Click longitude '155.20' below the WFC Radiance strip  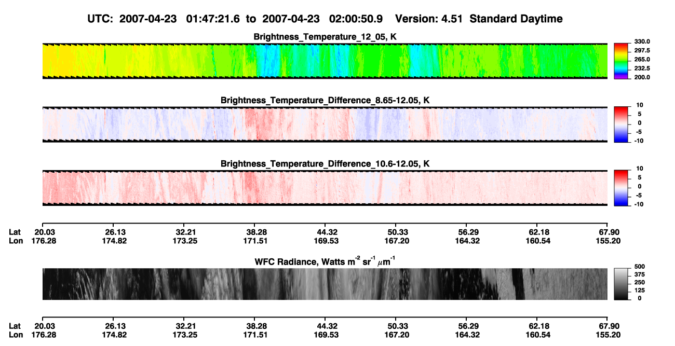coord(608,334)
